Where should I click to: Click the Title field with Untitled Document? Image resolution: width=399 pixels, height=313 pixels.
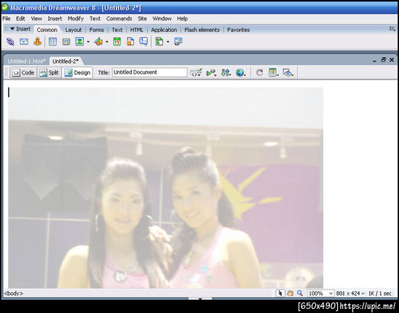tap(150, 72)
